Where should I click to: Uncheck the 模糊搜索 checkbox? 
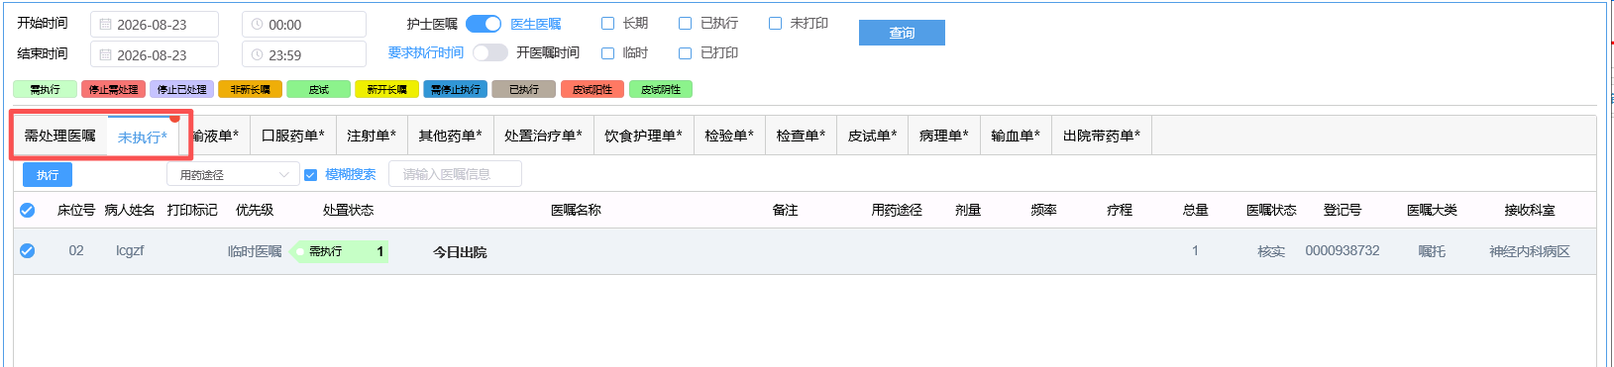tap(310, 174)
